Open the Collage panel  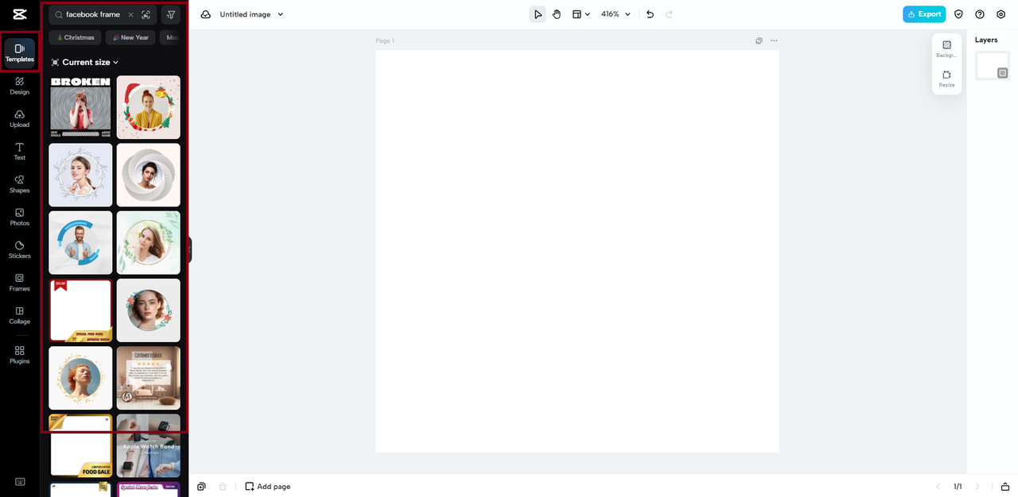[20, 315]
